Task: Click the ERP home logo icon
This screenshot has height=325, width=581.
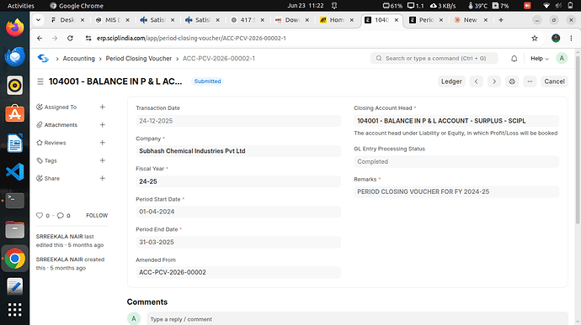Action: [43, 59]
